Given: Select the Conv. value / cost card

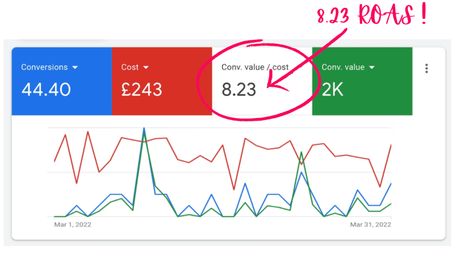Looking at the screenshot, I should pos(262,81).
